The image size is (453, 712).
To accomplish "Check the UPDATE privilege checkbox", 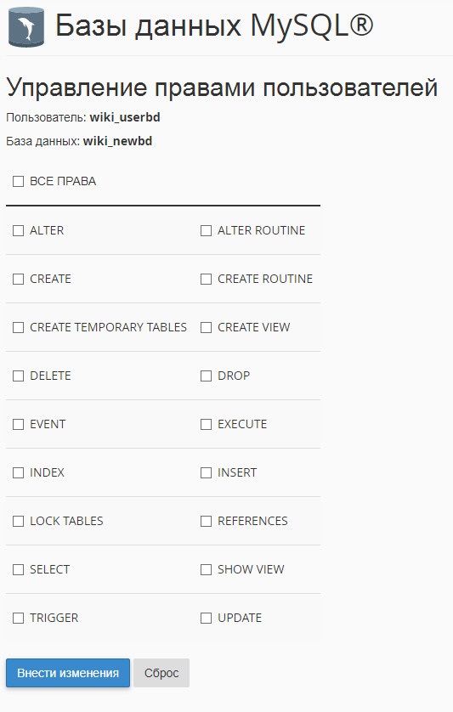I will point(206,618).
